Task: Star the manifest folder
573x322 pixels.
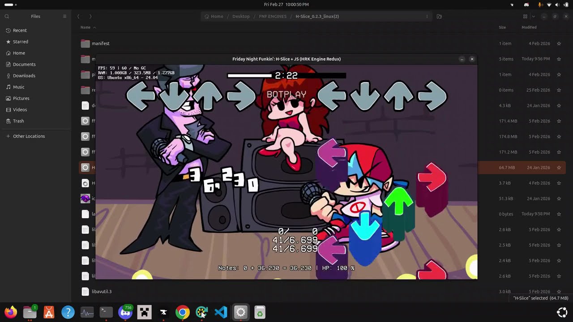Action: tap(559, 43)
